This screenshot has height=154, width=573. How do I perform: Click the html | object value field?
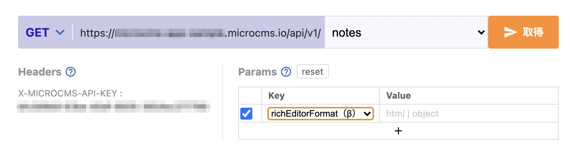[469, 114]
